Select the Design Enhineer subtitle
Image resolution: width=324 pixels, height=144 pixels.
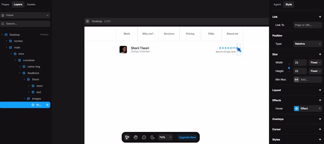pos(140,52)
